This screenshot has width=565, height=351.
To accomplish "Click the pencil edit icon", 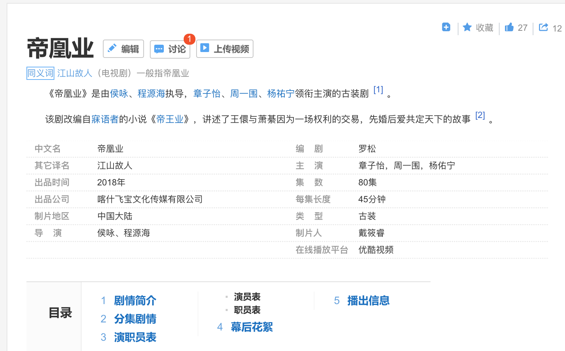I will pos(112,48).
